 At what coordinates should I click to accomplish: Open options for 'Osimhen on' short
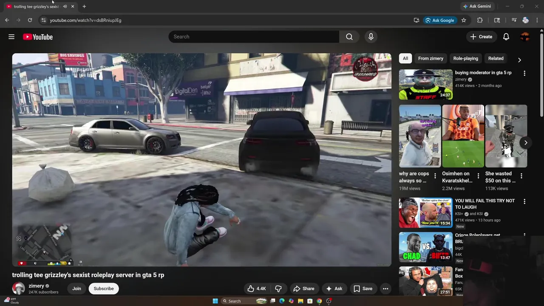[478, 176]
